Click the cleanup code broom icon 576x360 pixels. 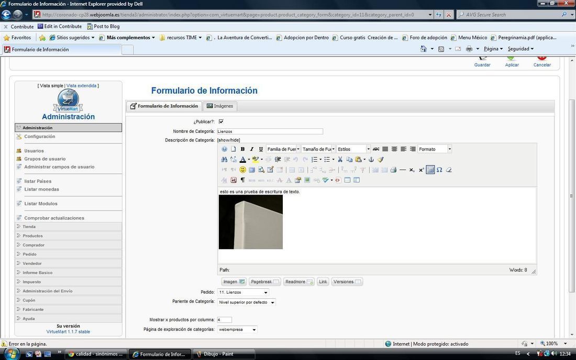[380, 159]
